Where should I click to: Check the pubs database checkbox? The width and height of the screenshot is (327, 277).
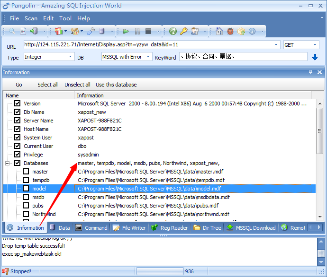pyautogui.click(x=26, y=206)
